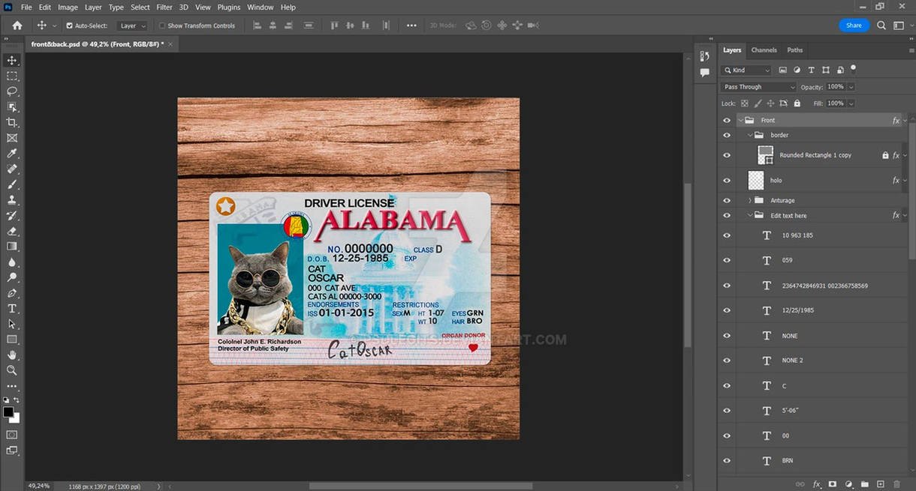
Task: Open the Image menu
Action: point(68,7)
